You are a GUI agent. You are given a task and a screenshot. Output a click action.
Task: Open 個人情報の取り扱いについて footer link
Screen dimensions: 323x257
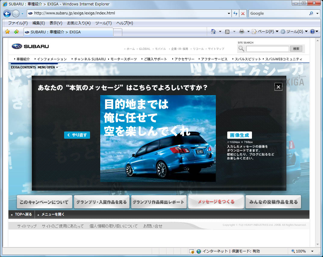click(113, 226)
